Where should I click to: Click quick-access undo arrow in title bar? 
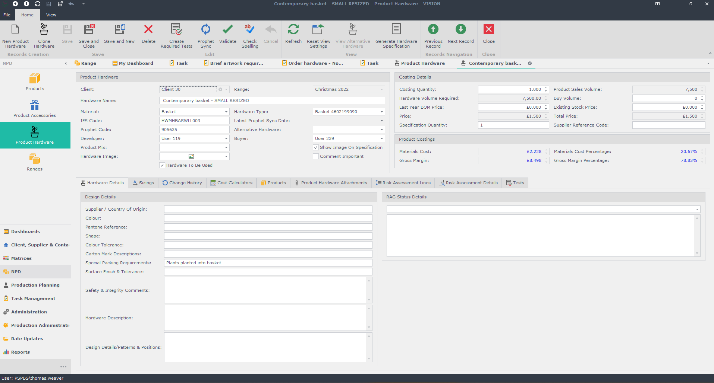[x=71, y=4]
